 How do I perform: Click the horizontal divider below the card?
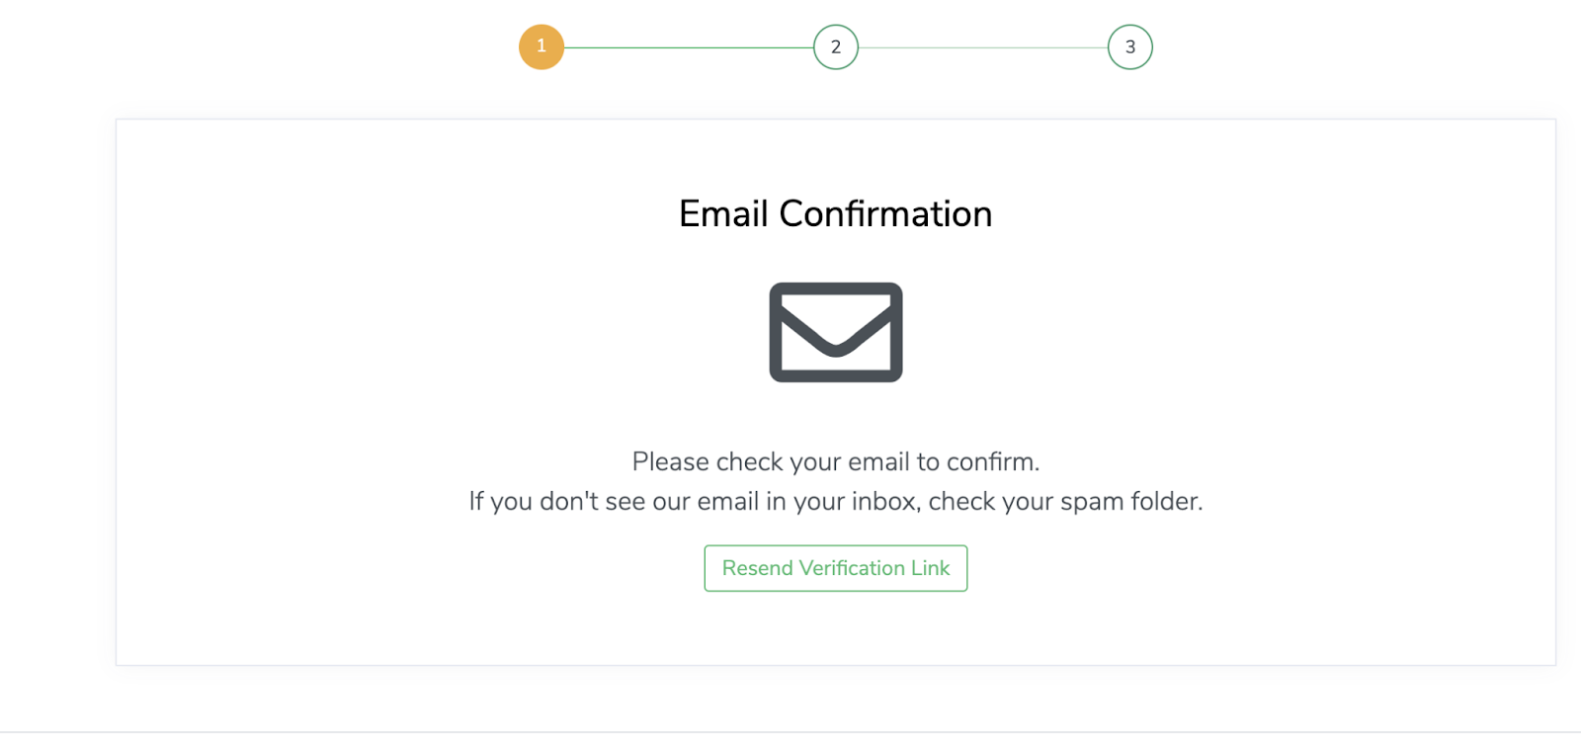(x=790, y=732)
